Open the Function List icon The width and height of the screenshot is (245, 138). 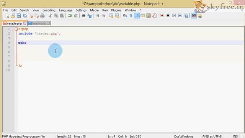pyautogui.click(x=154, y=16)
